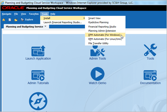Open the Admin Tutorials icon
This screenshot has width=167, height=112.
click(x=38, y=75)
